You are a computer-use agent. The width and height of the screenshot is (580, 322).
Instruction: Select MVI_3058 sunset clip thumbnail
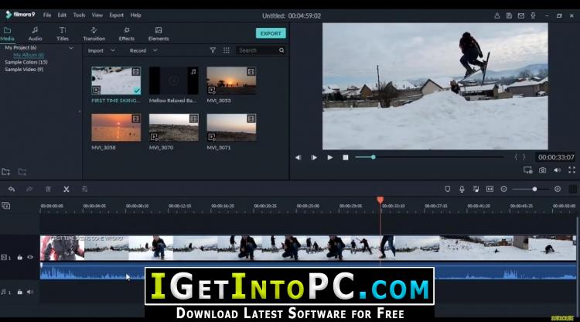(116, 127)
